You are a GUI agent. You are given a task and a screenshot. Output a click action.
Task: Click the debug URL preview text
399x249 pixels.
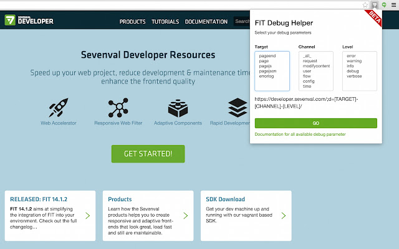click(x=306, y=103)
